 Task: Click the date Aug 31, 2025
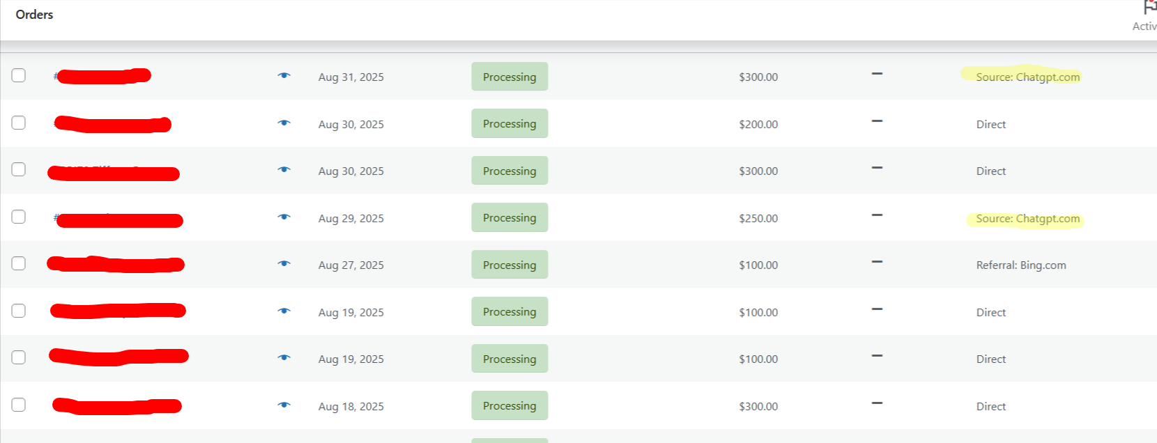click(351, 77)
